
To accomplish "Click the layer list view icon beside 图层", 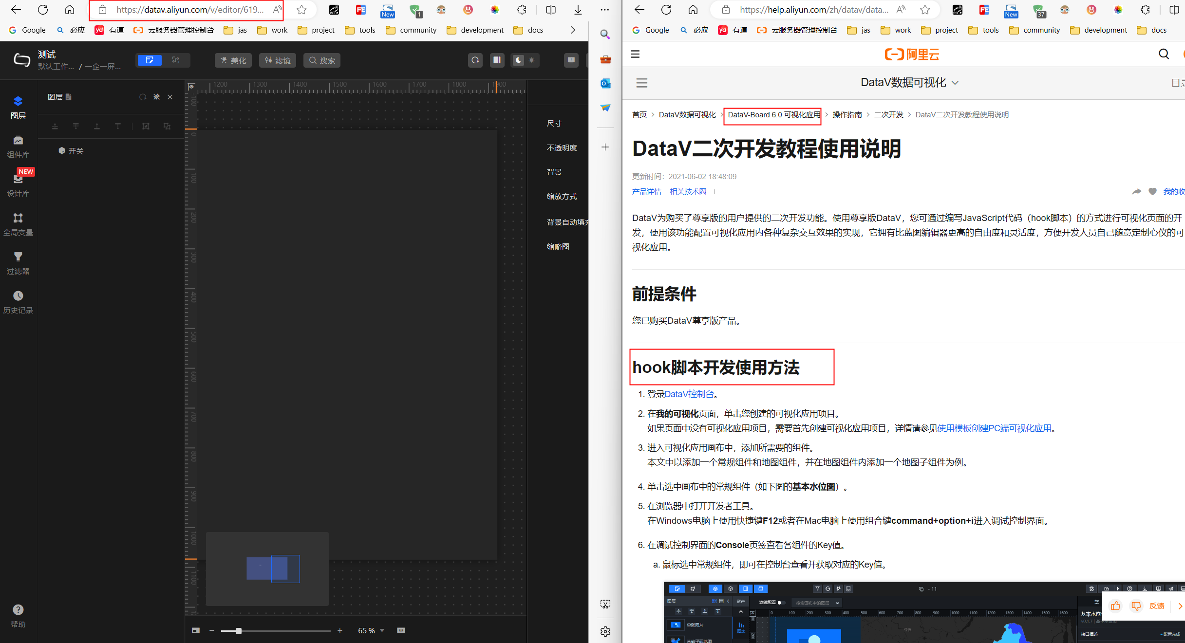I will coord(69,97).
